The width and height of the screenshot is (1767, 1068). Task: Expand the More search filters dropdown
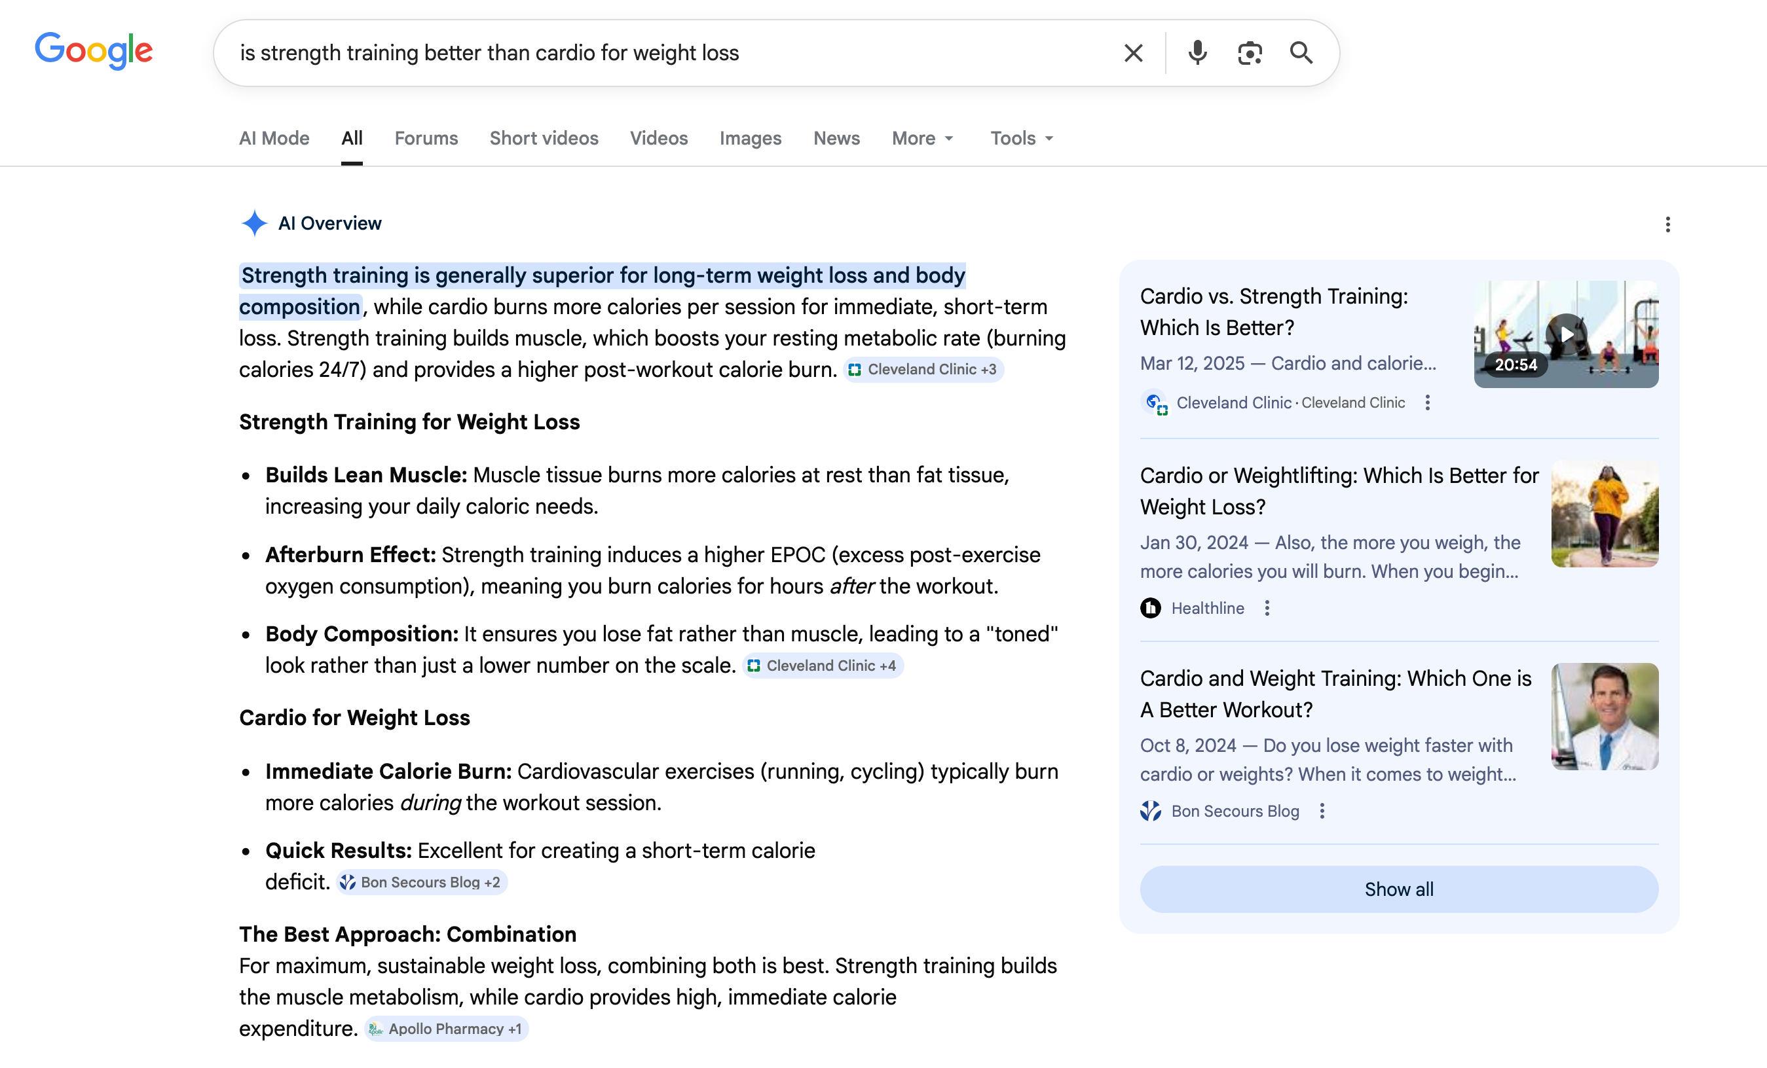pyautogui.click(x=922, y=138)
